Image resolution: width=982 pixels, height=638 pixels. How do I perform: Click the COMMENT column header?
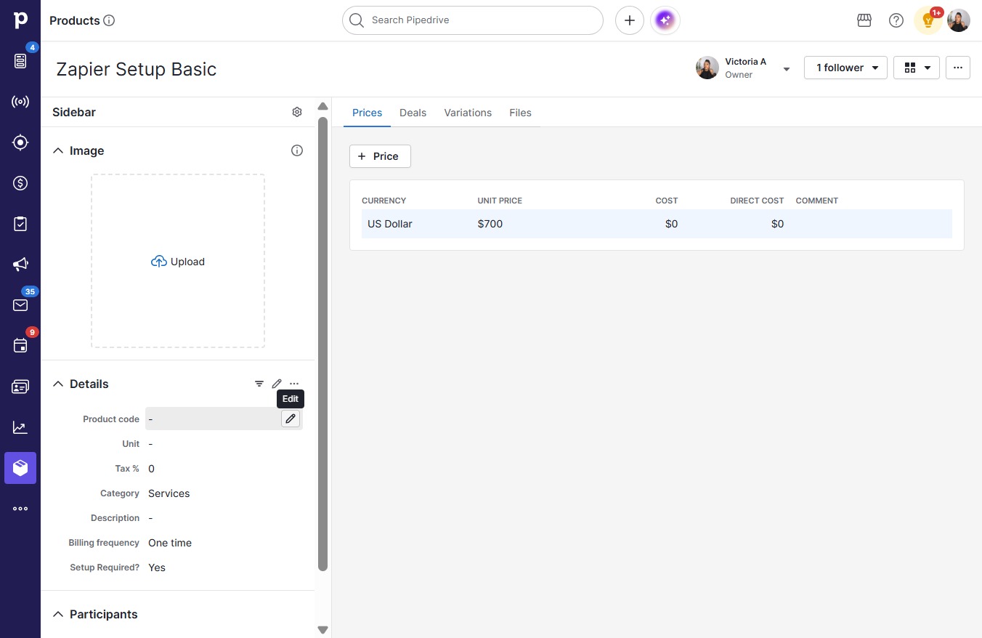[x=817, y=201]
